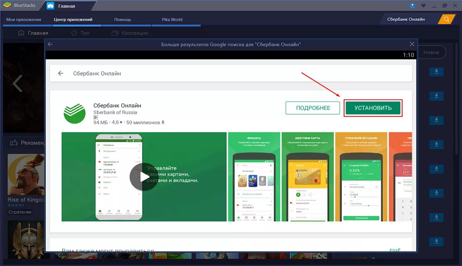Click the sixth download icon in right column
Image resolution: width=462 pixels, height=266 pixels.
[436, 193]
